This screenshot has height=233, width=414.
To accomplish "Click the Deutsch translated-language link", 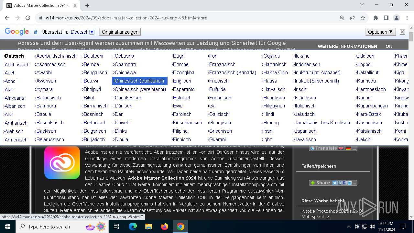I will [80, 32].
